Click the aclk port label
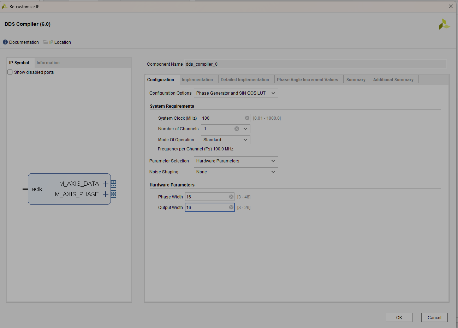This screenshot has height=328, width=458. pos(37,189)
